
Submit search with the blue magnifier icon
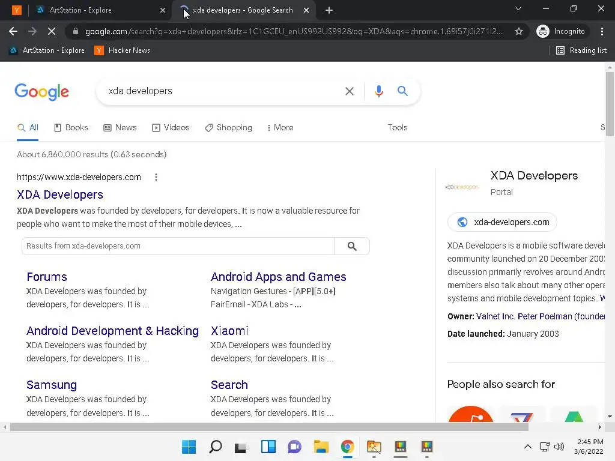[x=402, y=91]
